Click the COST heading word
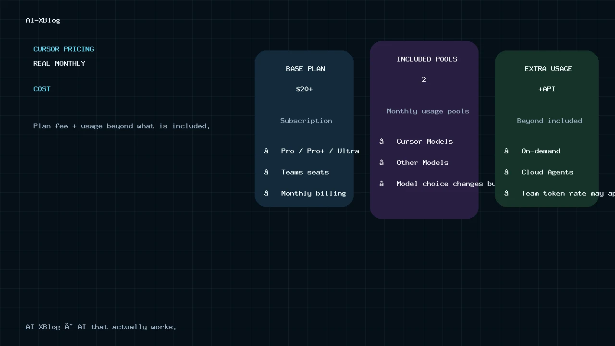Viewport: 615px width, 346px height. [x=42, y=89]
